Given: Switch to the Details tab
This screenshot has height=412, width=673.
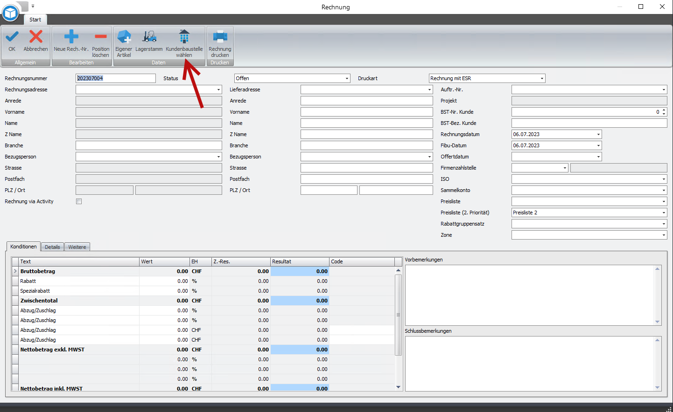Looking at the screenshot, I should [x=52, y=247].
